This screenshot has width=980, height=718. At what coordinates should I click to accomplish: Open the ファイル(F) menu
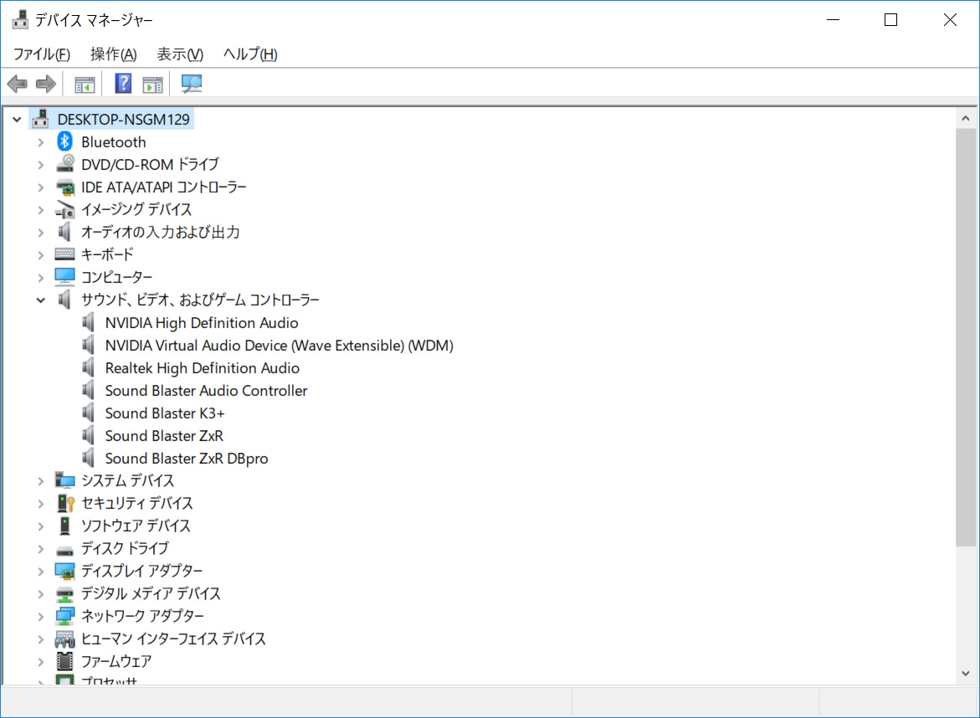42,54
